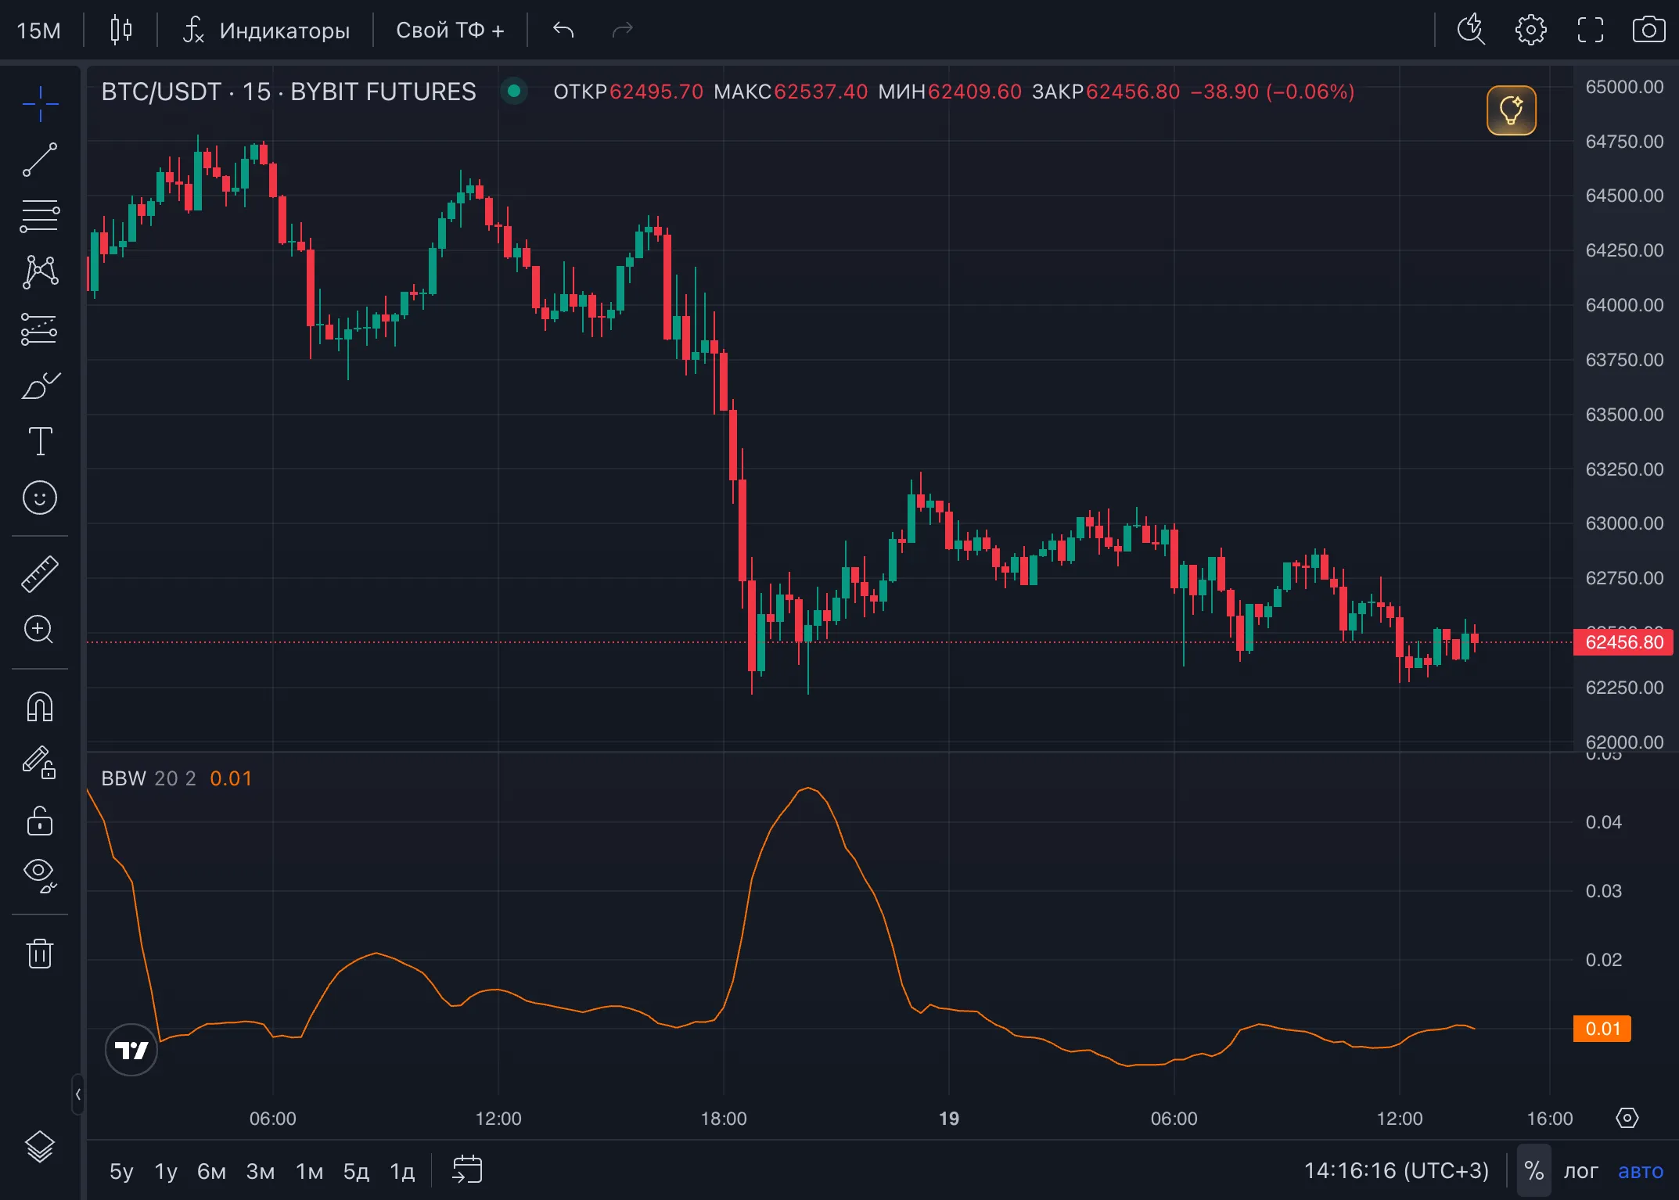This screenshot has width=1679, height=1200.
Task: Open chart settings gear icon
Action: [1530, 30]
